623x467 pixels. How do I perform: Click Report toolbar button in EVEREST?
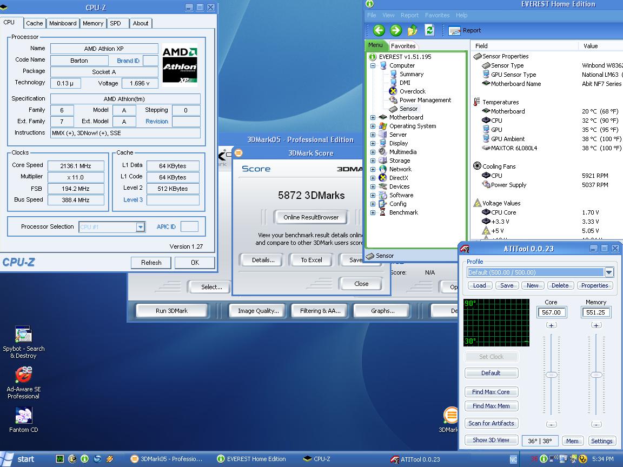[x=465, y=31]
